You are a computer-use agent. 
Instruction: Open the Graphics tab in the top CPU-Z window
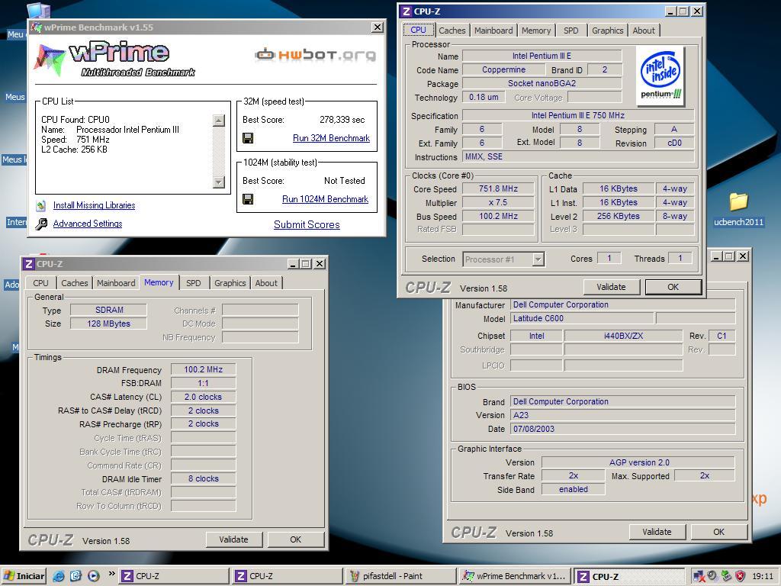click(607, 31)
